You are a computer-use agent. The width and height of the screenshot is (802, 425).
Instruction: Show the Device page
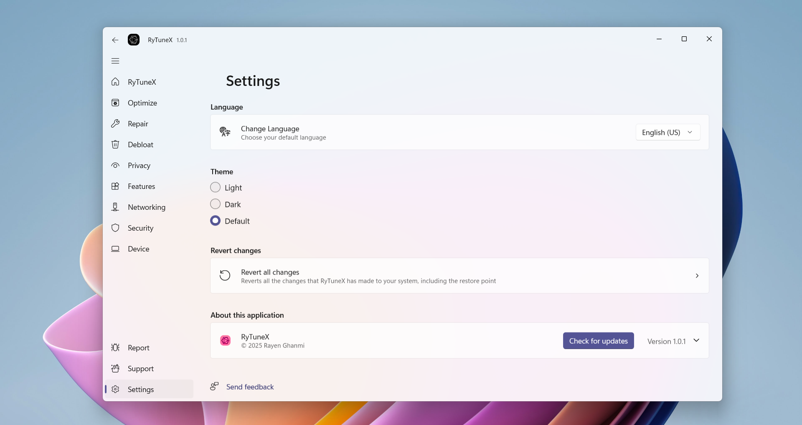(x=149, y=249)
